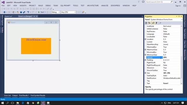Expand the Padding property
The height and width of the screenshot is (105, 187).
146,60
